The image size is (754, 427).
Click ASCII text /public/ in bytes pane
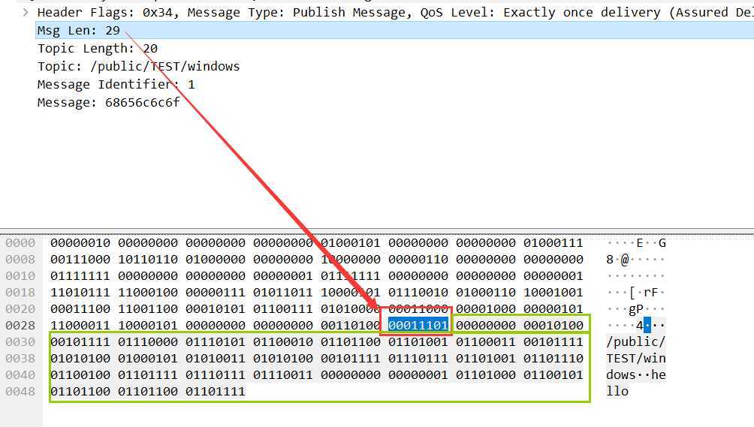tap(635, 341)
